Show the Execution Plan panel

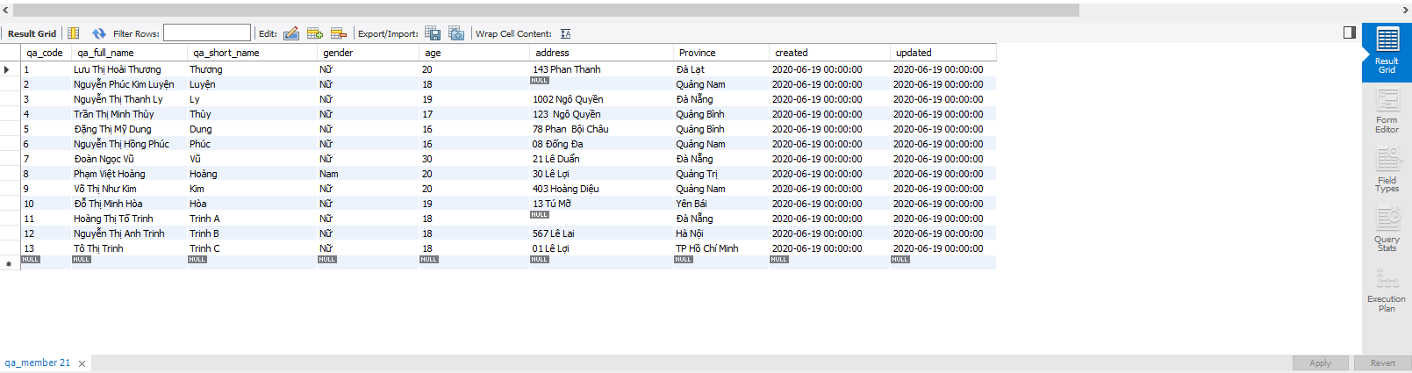1387,291
